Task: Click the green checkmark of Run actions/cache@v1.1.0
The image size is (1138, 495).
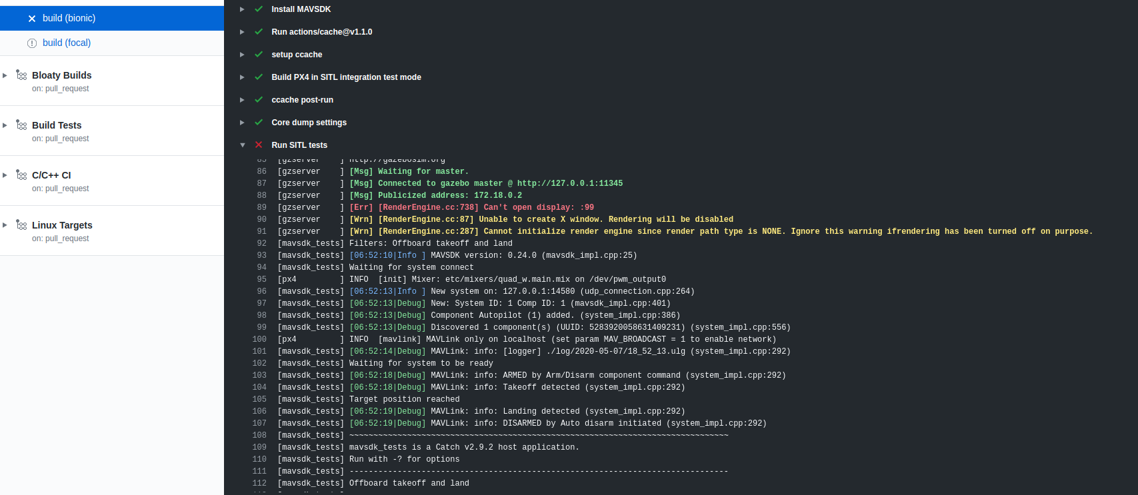Action: coord(259,32)
